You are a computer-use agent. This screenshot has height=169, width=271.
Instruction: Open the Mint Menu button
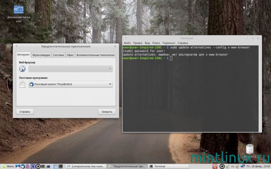tap(8, 166)
